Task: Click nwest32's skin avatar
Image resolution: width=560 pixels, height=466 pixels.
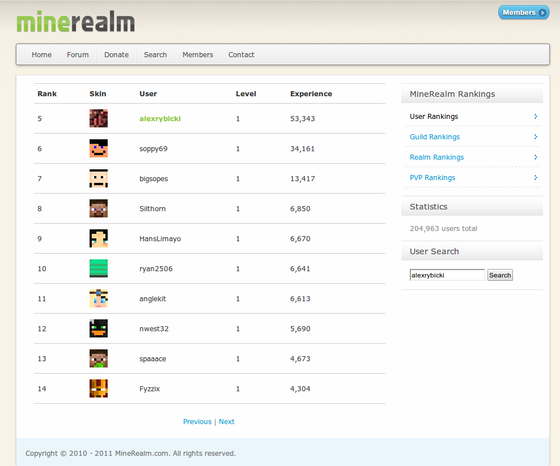Action: (98, 328)
